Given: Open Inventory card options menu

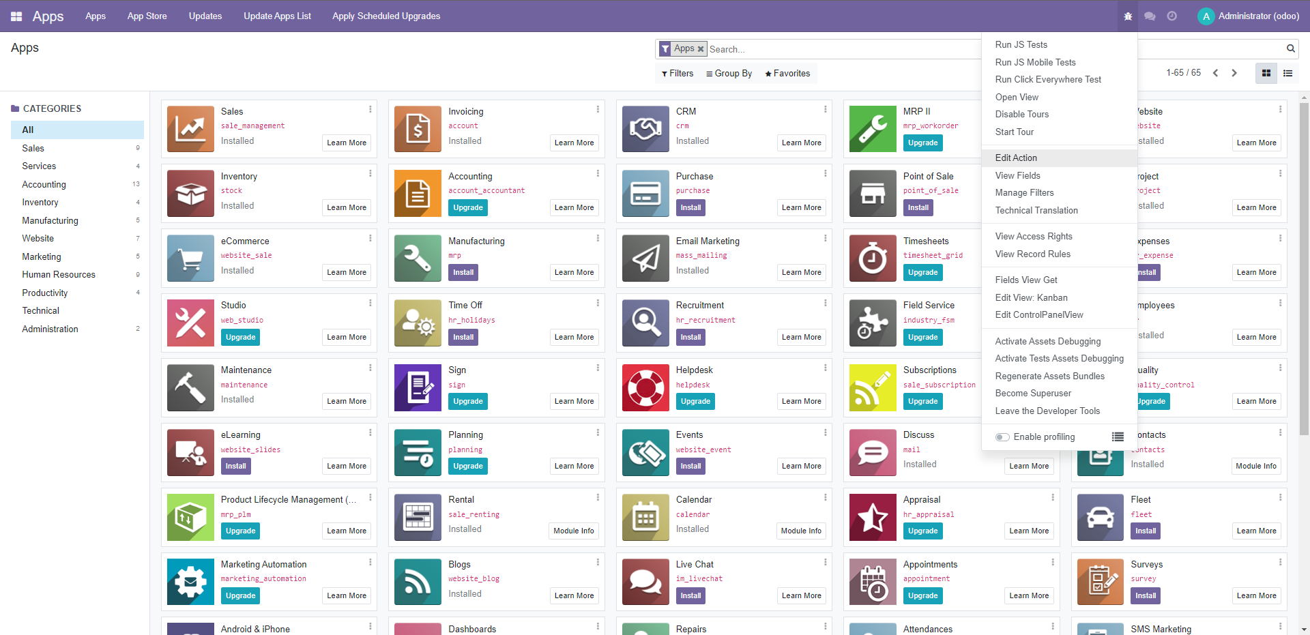Looking at the screenshot, I should [370, 174].
